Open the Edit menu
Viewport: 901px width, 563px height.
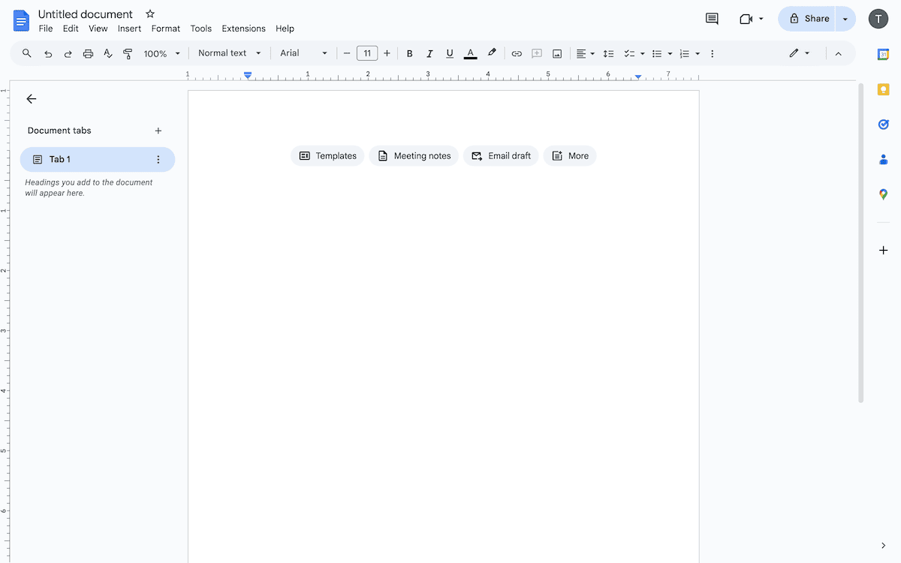(x=71, y=29)
